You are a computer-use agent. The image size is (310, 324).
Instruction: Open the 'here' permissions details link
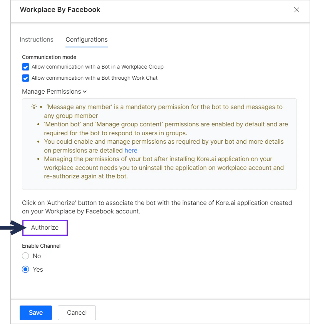[x=131, y=150]
